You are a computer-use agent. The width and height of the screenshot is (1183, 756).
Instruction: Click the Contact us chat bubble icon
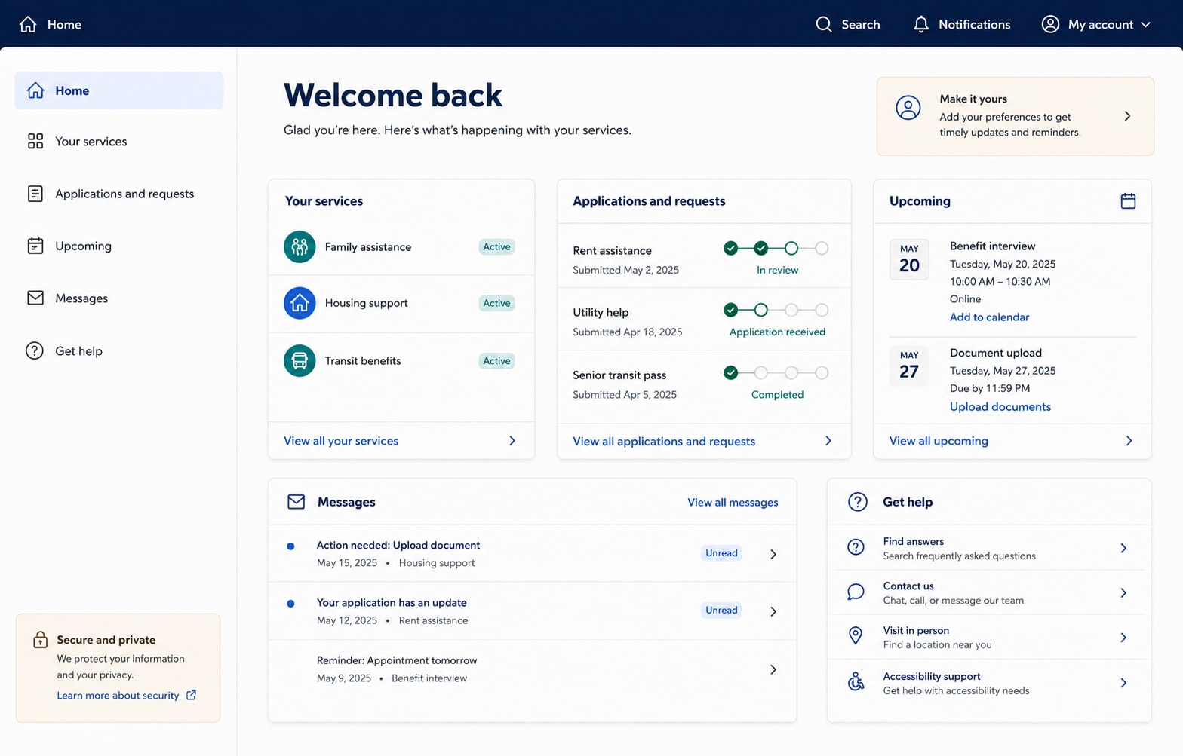[856, 592]
